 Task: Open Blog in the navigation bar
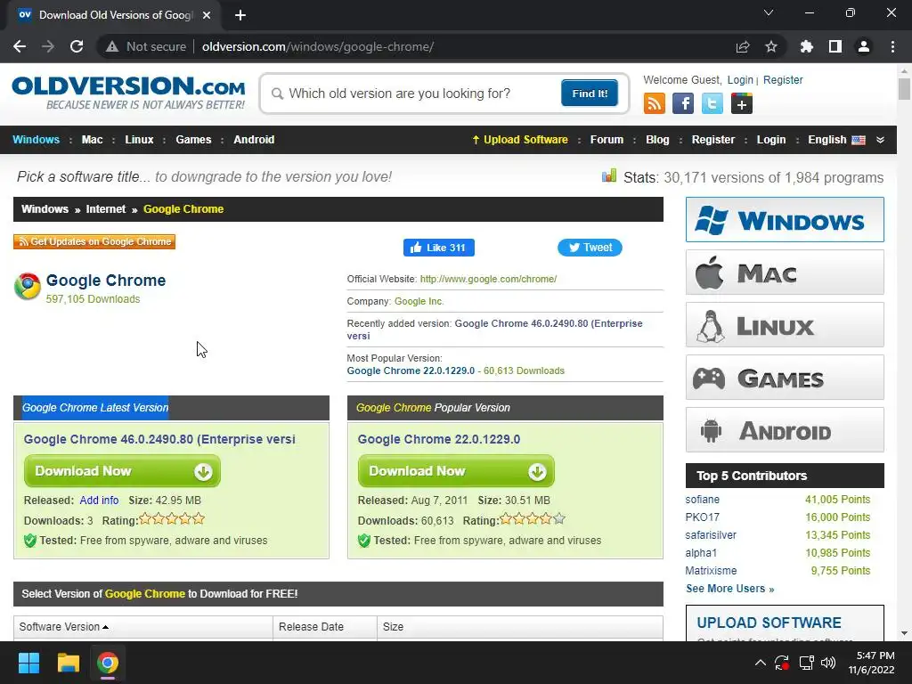[657, 140]
